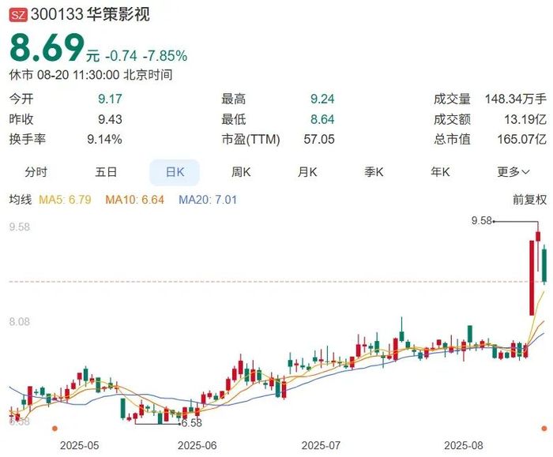Open the 周K weekly candlestick tab

pyautogui.click(x=241, y=172)
